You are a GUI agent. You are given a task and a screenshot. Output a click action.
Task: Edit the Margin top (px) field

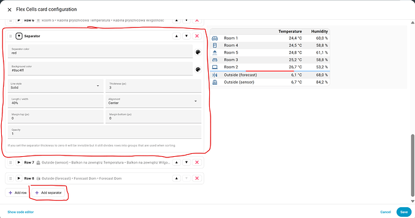pyautogui.click(x=55, y=117)
